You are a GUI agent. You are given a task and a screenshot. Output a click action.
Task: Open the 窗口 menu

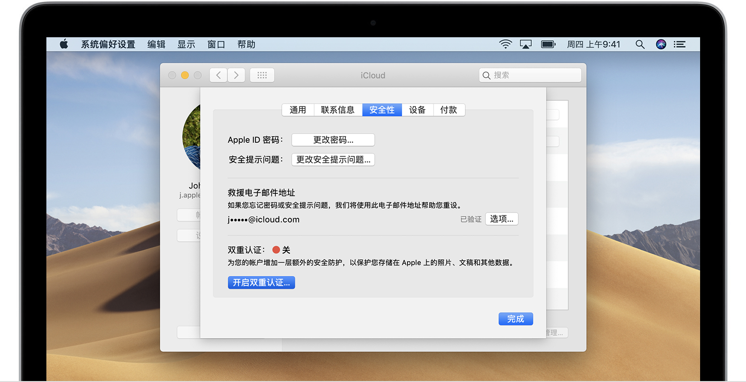216,44
